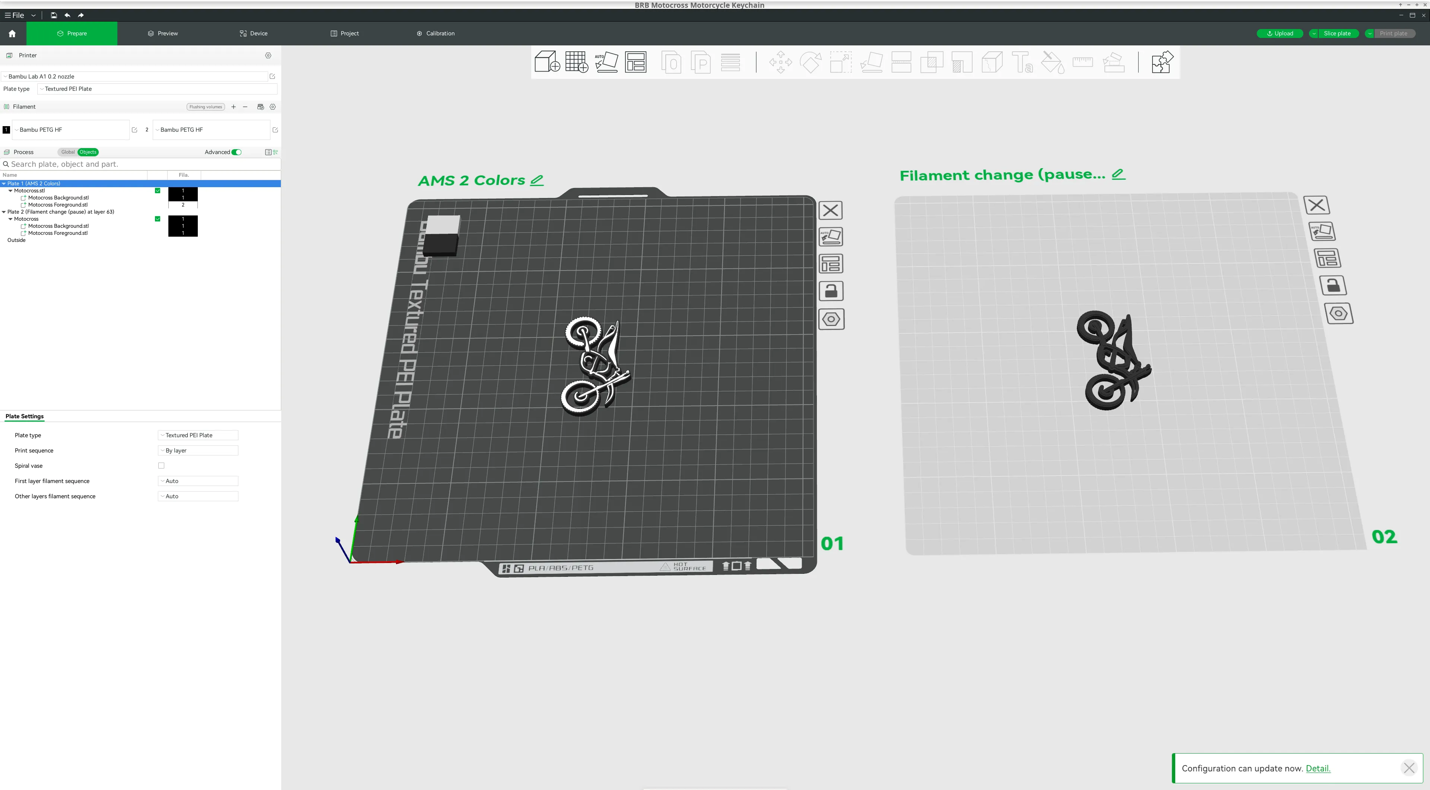This screenshot has height=790, width=1430.
Task: Select the Add text tool
Action: coord(1022,61)
